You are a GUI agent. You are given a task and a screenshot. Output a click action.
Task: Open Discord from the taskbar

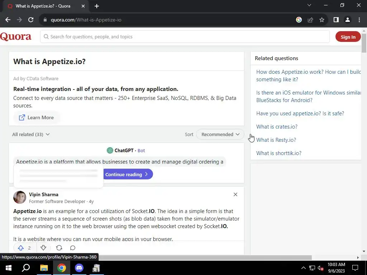[79, 268]
